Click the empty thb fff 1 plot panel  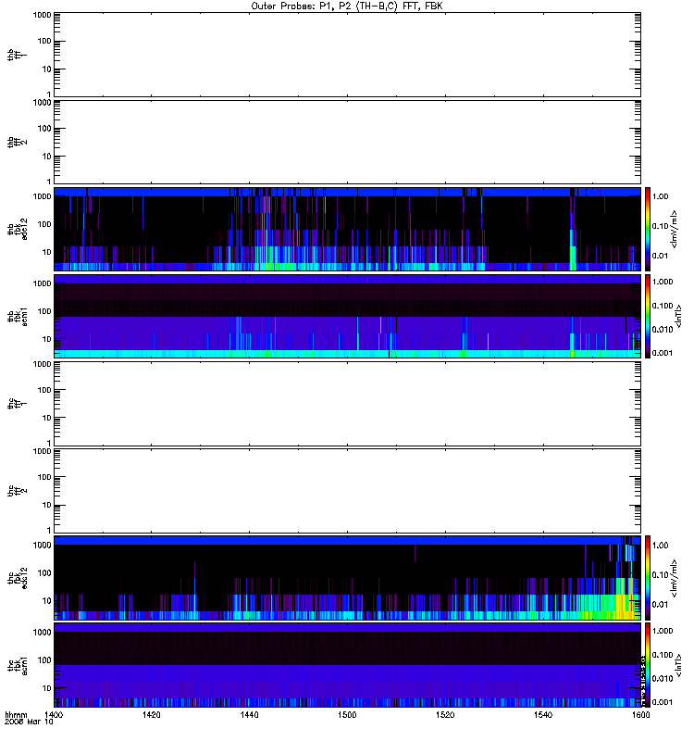tap(347, 55)
